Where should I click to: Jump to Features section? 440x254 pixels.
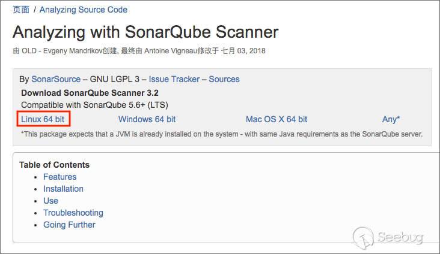click(x=60, y=177)
